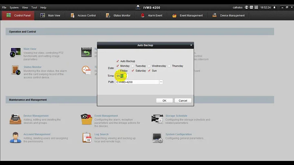Switch to the Event Management tab
This screenshot has height=165, width=294.
(187, 16)
